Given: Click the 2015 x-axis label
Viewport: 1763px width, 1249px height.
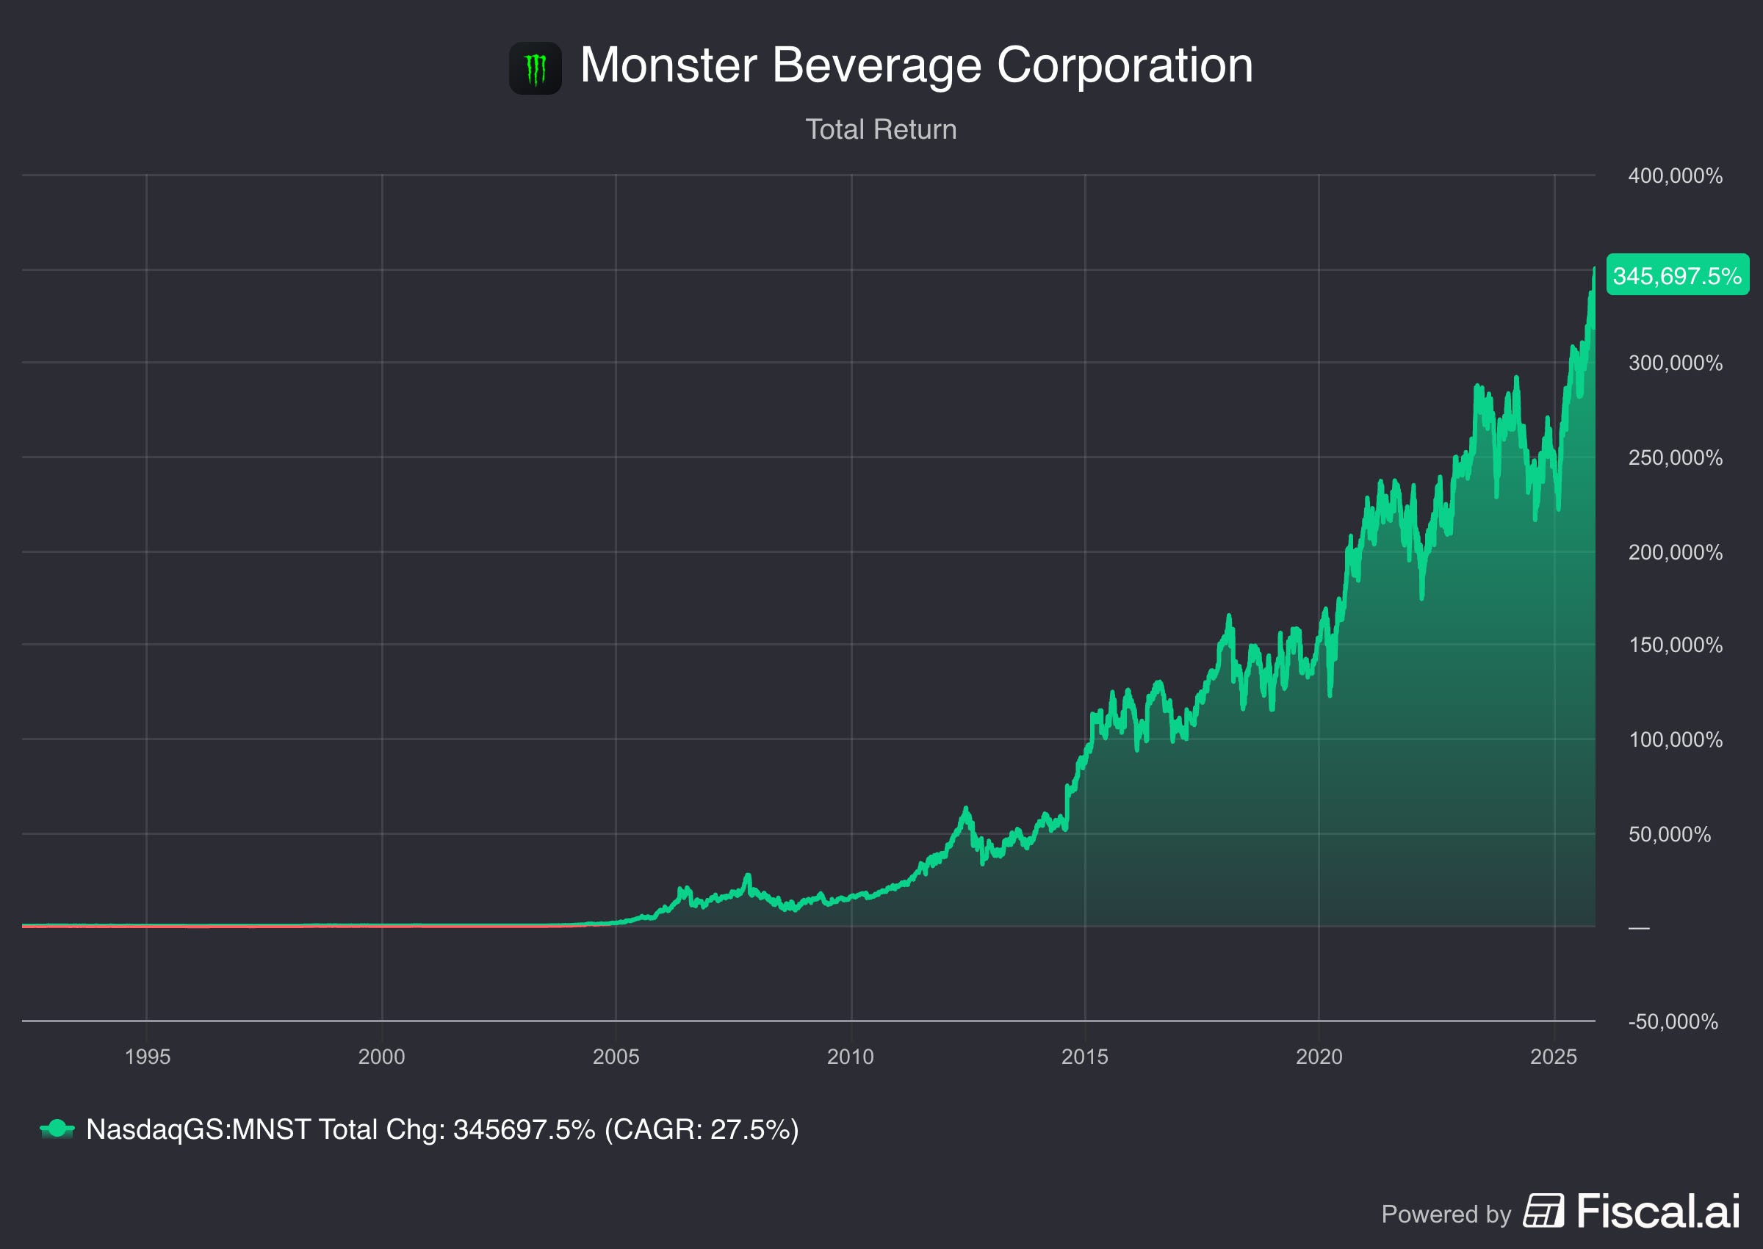Looking at the screenshot, I should pos(1084,1057).
